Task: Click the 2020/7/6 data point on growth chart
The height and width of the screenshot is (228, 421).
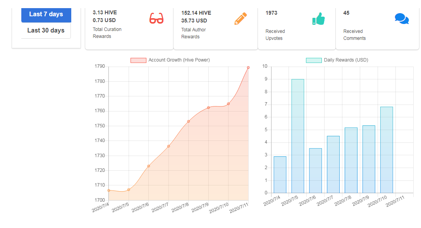Action: pyautogui.click(x=148, y=166)
